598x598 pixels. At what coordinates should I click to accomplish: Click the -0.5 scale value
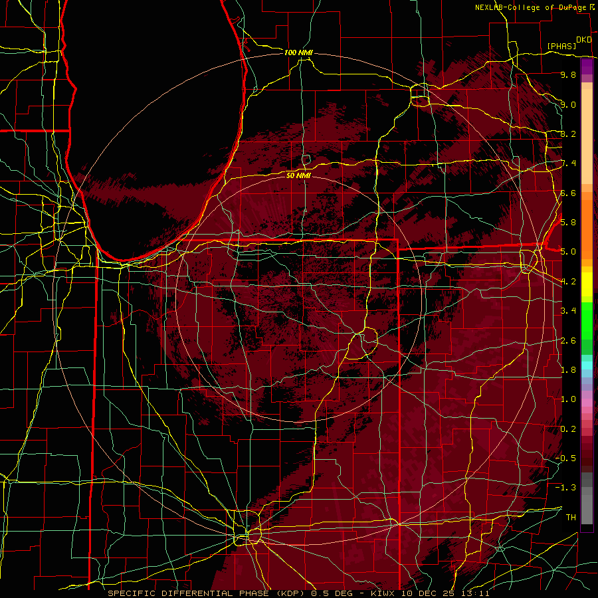click(x=565, y=458)
